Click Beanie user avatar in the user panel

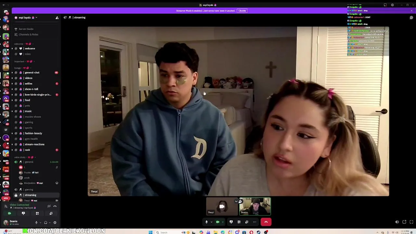6,222
